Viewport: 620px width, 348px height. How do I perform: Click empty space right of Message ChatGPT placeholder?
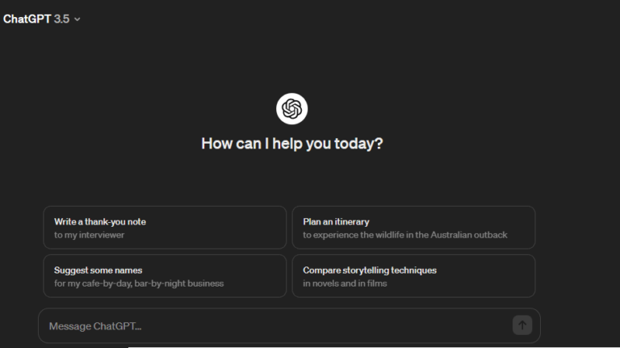point(323,325)
